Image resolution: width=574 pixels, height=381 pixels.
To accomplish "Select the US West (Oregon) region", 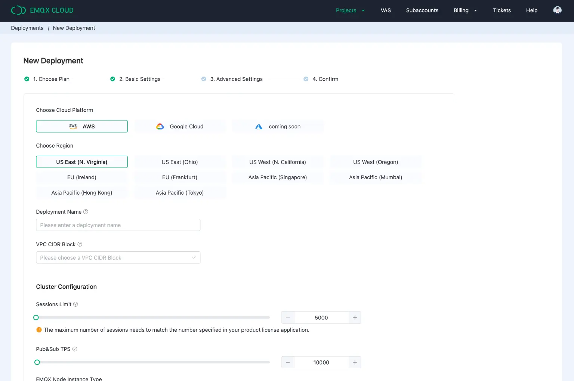I will (376, 162).
